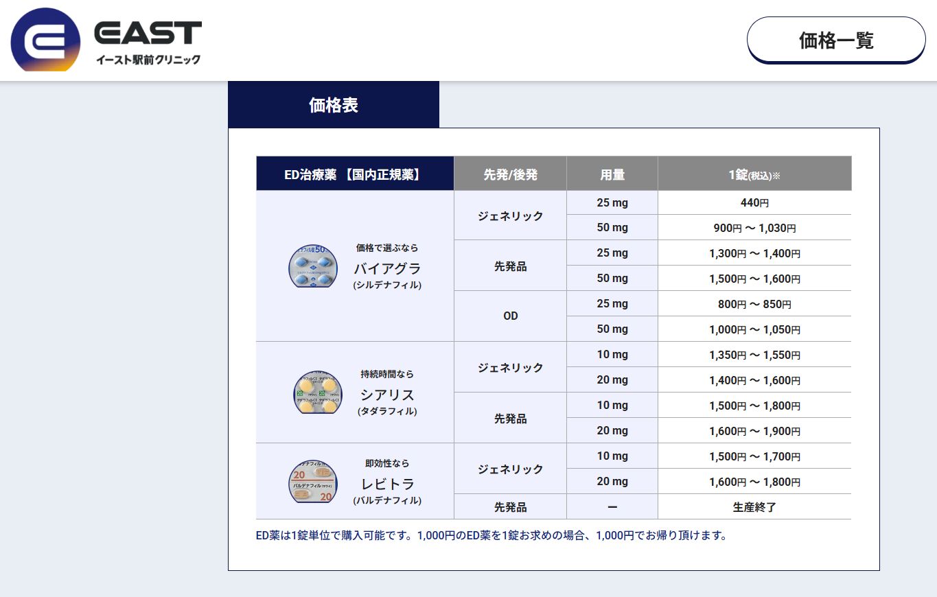Viewport: 937px width, 597px height.
Task: Click the 1錠(税込)※ column header
Action: (754, 174)
